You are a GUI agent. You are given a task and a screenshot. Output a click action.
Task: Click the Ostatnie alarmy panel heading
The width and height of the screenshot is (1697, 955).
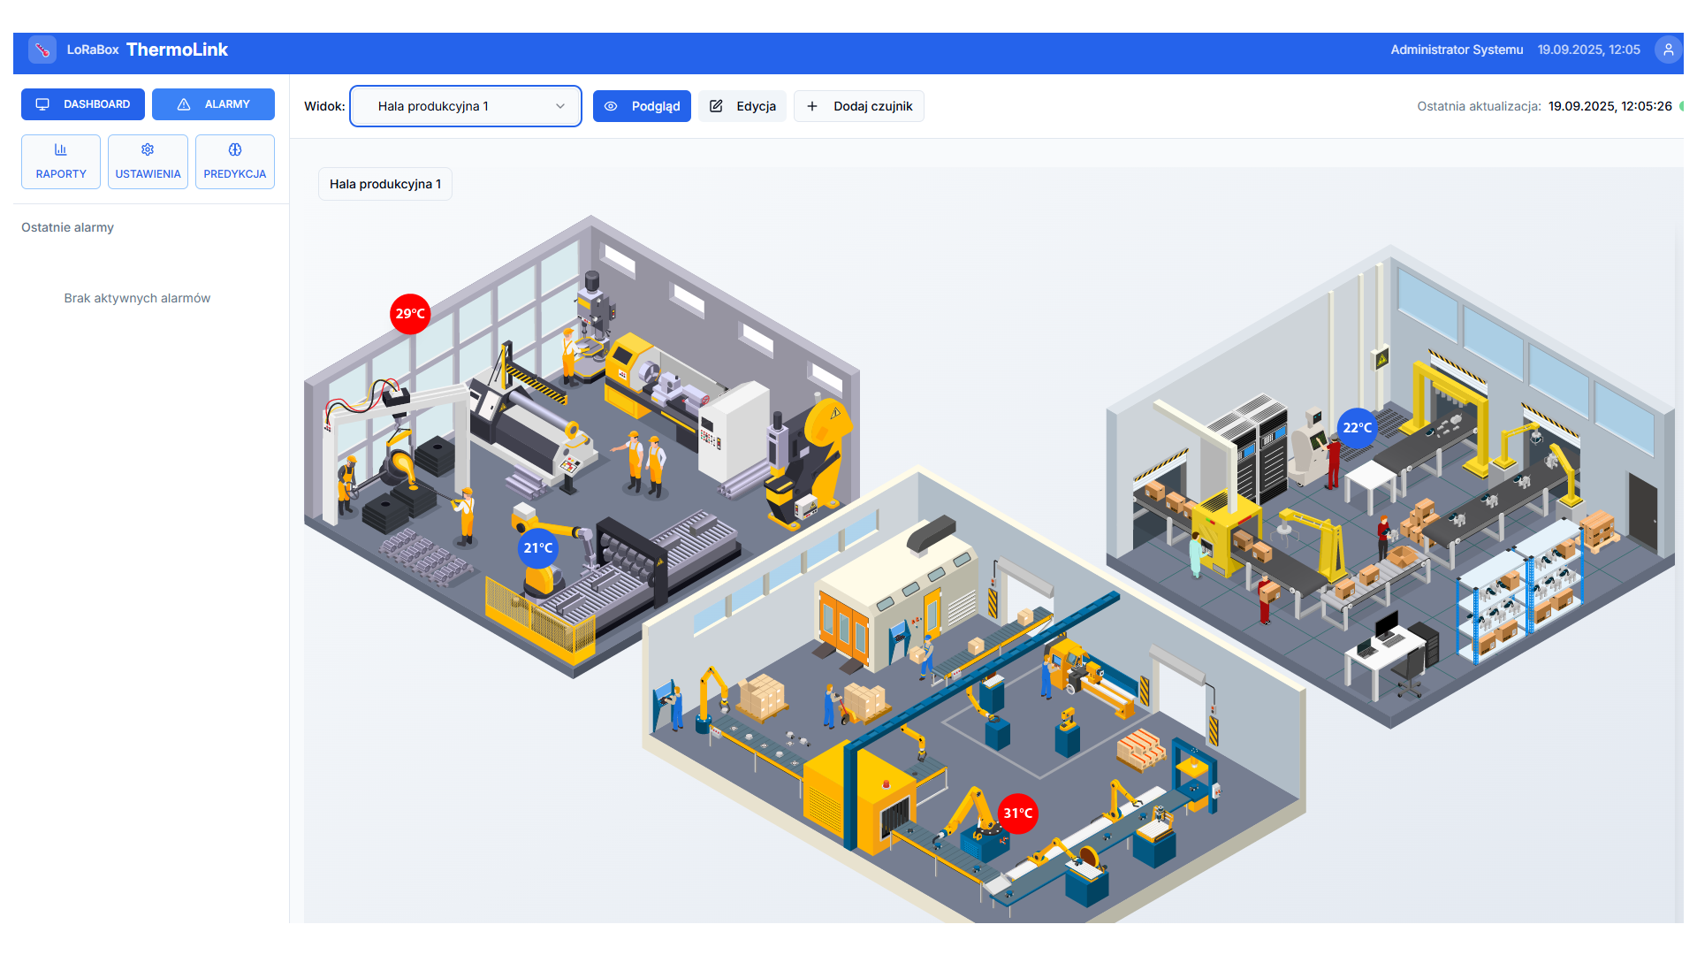click(68, 227)
